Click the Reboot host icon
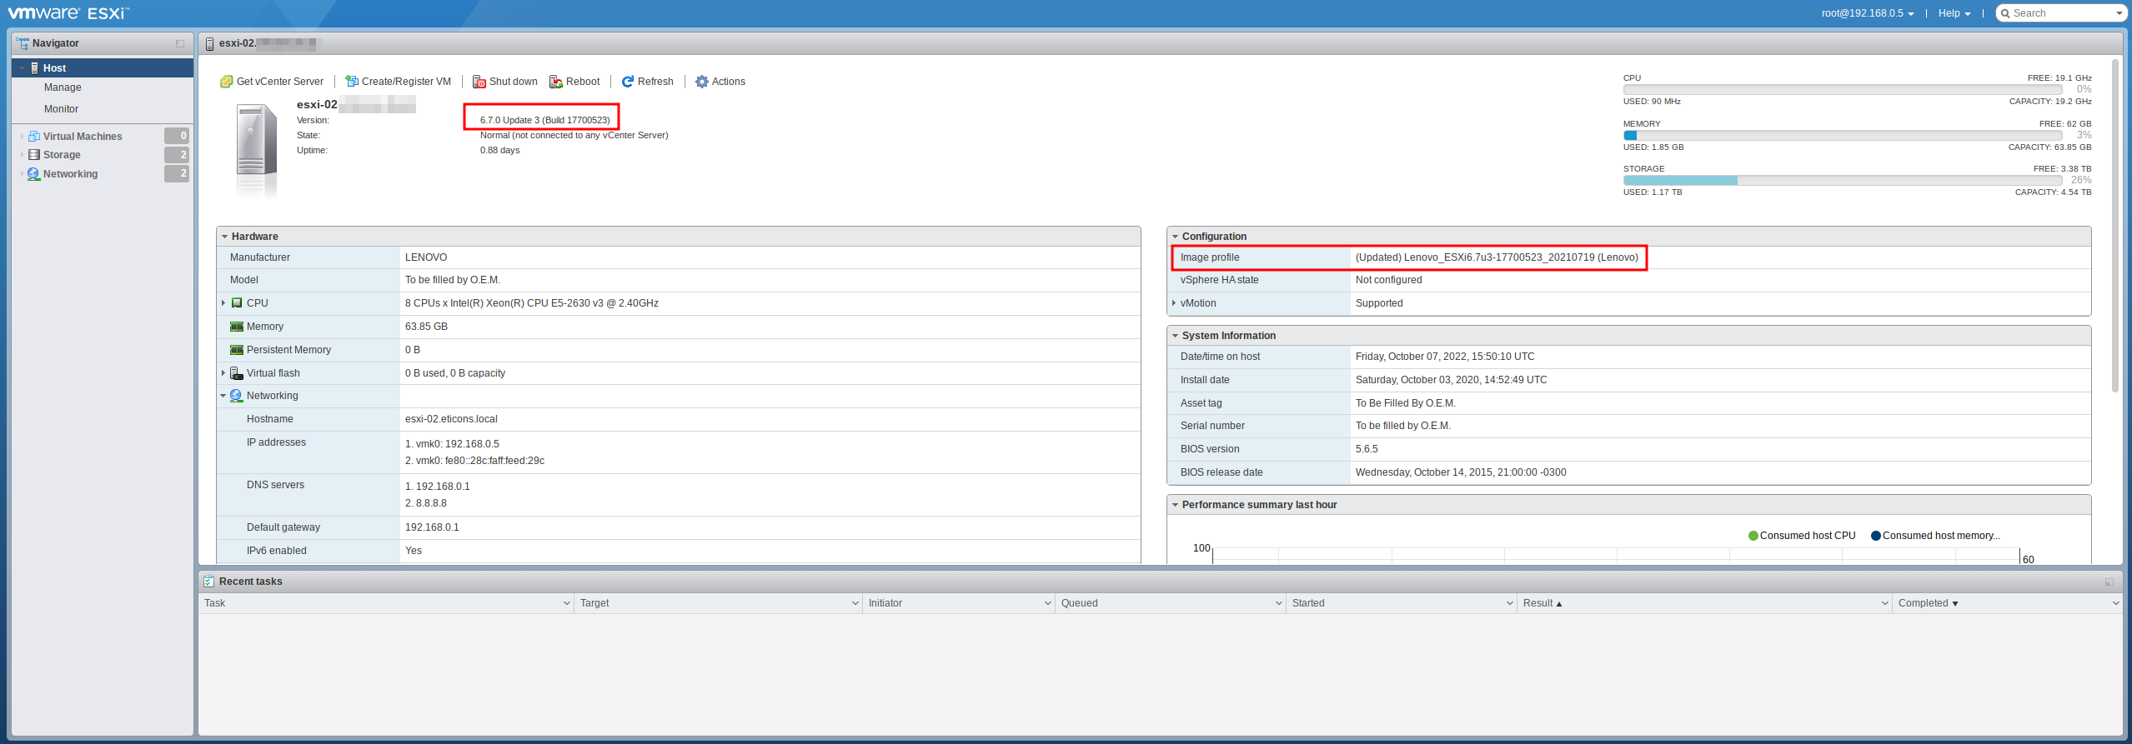The height and width of the screenshot is (744, 2132). tap(556, 82)
